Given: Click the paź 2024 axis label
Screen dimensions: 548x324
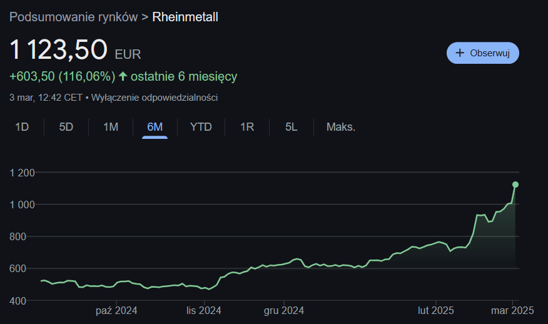Looking at the screenshot, I should pyautogui.click(x=116, y=310).
